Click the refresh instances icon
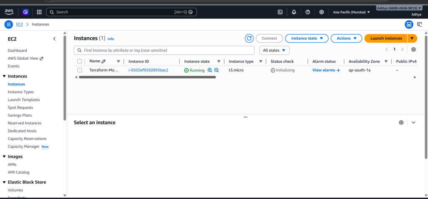Viewport: 428px width, 199px height. [x=249, y=38]
